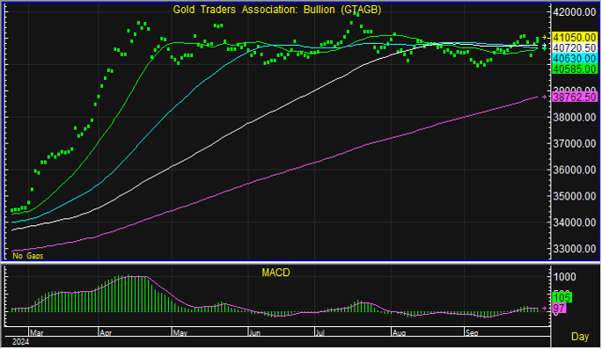Click the 42000.00 price axis label

click(575, 12)
